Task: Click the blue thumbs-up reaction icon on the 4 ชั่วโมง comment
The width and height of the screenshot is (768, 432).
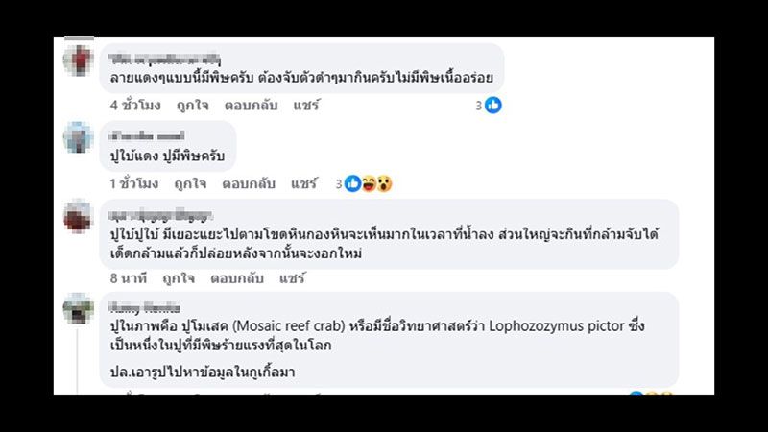Action: 493,106
